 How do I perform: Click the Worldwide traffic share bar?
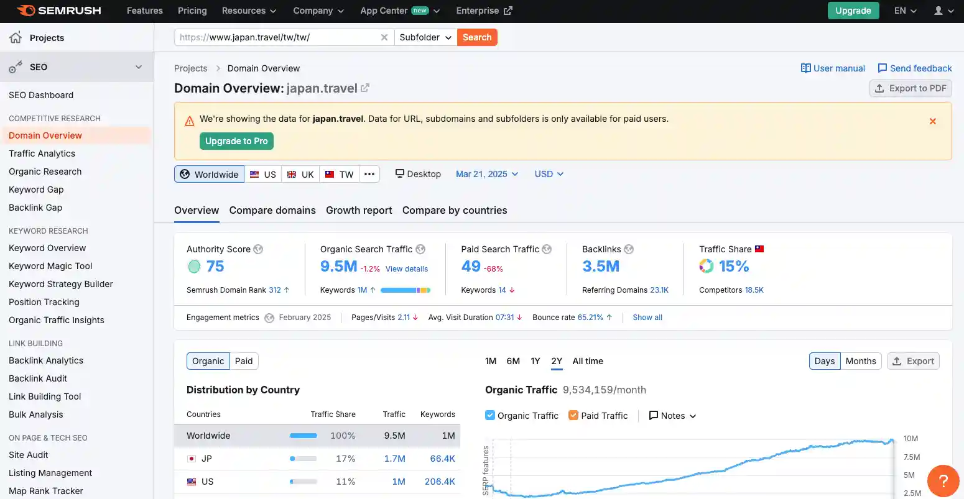pos(304,436)
